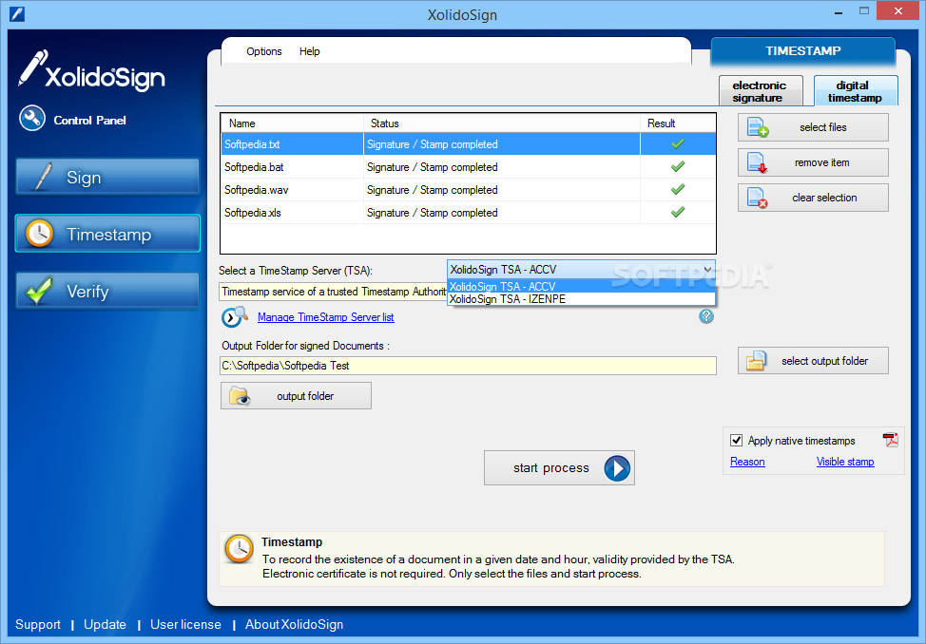Image resolution: width=926 pixels, height=644 pixels.
Task: Click the XolidoSign title bar app icon
Action: click(x=17, y=13)
